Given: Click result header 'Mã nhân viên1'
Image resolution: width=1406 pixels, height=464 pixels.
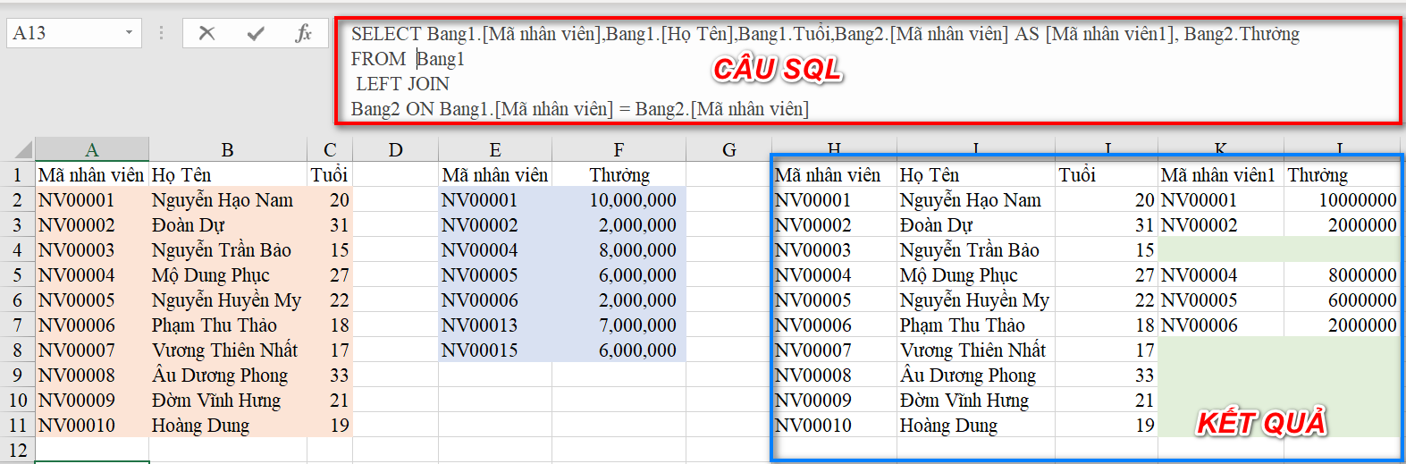Looking at the screenshot, I should click(x=1220, y=174).
